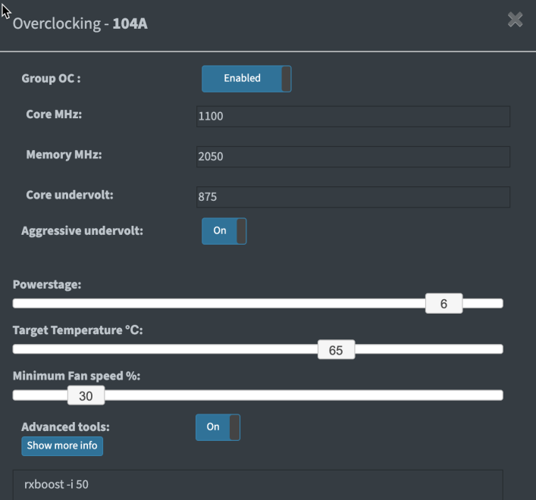
Task: Focus the Memory MHz field showing 2050
Action: (x=353, y=157)
